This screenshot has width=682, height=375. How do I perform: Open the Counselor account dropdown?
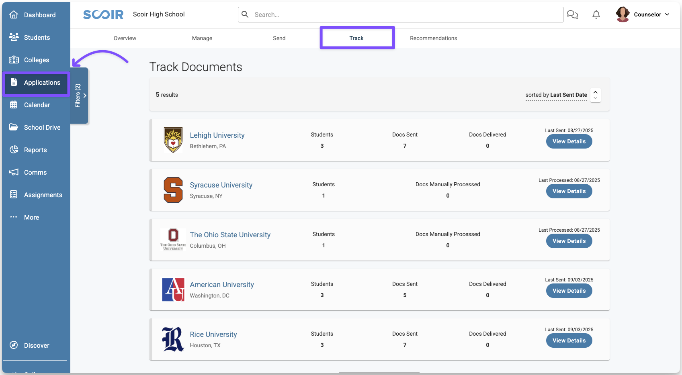(651, 14)
